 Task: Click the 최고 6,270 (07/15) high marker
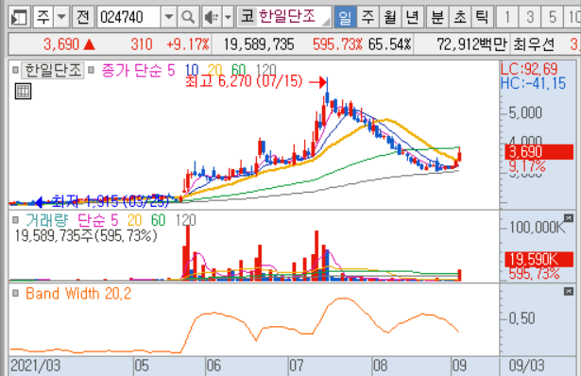coord(244,81)
